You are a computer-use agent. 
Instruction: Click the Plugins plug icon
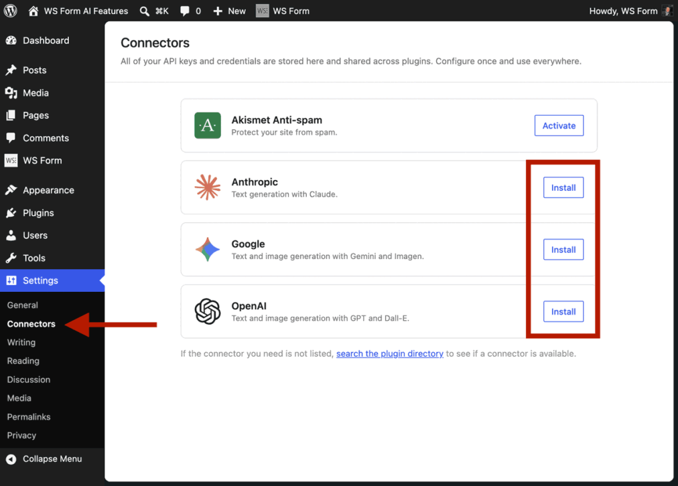11,213
